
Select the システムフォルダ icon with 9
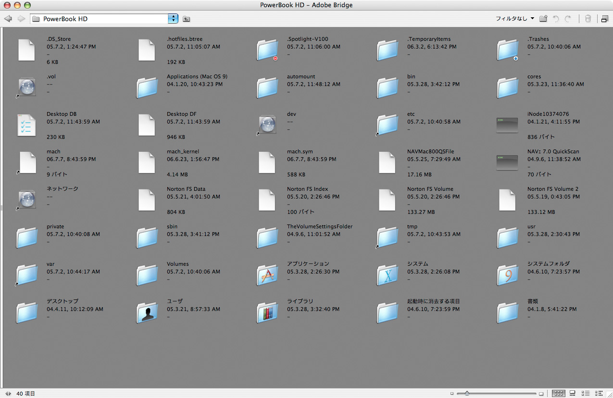(508, 275)
